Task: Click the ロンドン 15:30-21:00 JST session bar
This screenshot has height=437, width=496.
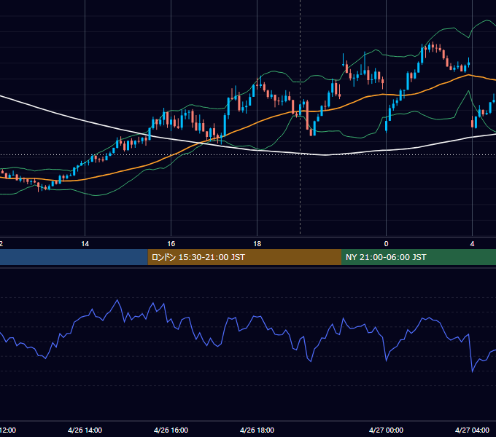Action: point(244,257)
